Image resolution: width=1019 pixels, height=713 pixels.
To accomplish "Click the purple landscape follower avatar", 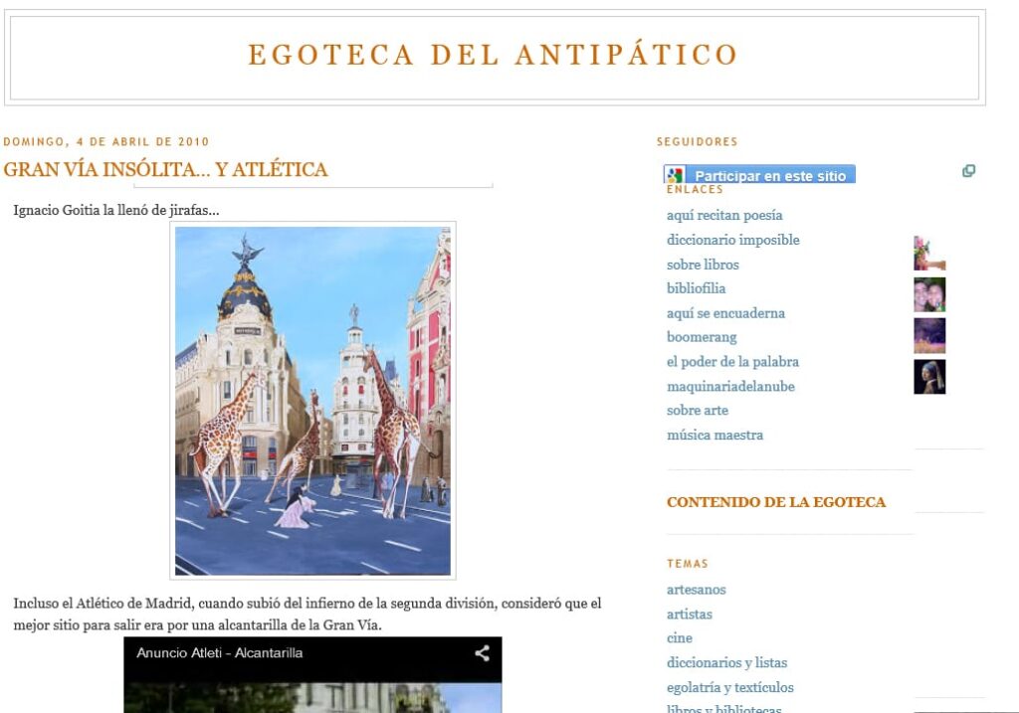I will (x=929, y=336).
